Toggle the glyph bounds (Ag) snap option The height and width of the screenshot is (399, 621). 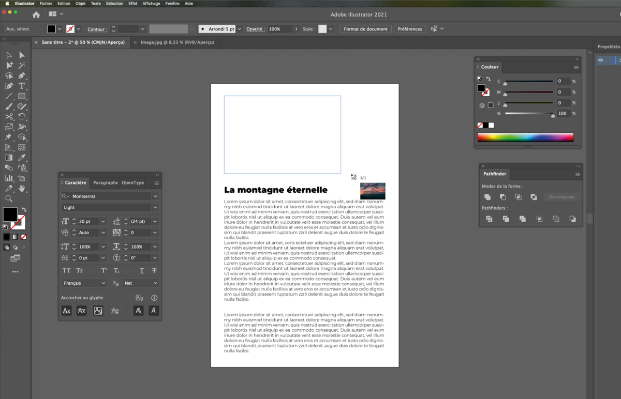click(98, 311)
